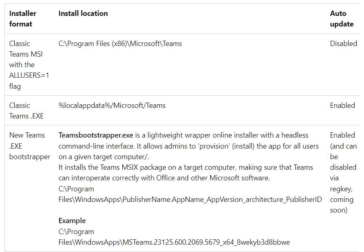Click the Enabled value for Classic Teams .EXE
The width and height of the screenshot is (364, 252).
click(342, 105)
